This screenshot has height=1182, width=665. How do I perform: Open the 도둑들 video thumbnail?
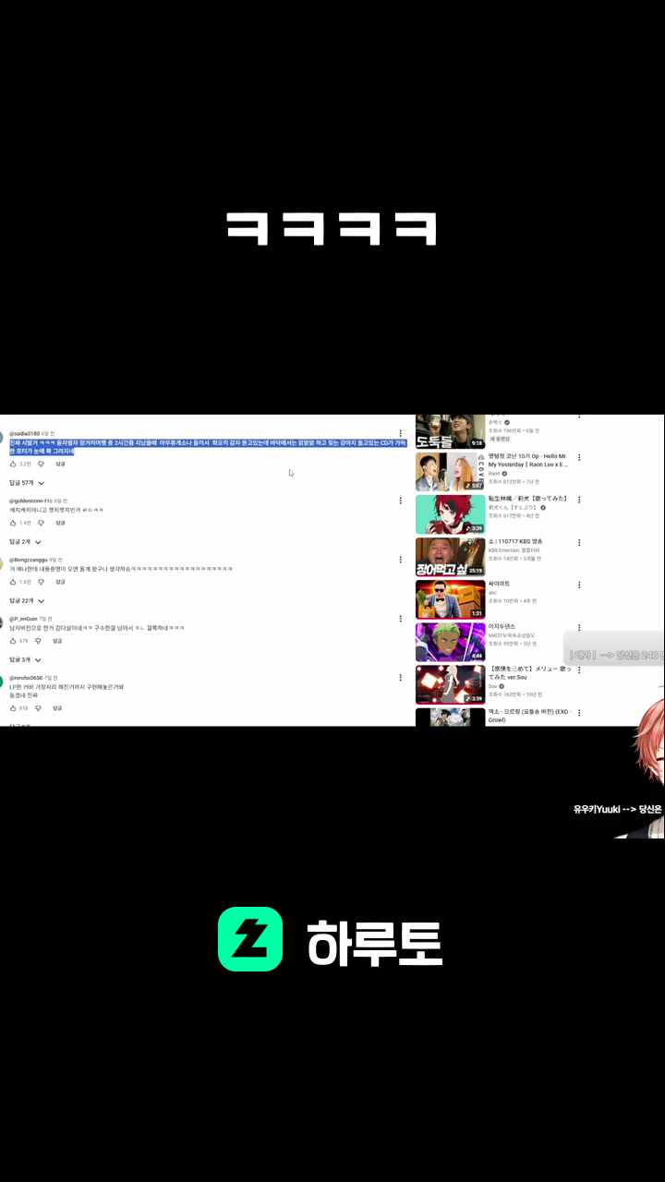(x=450, y=432)
